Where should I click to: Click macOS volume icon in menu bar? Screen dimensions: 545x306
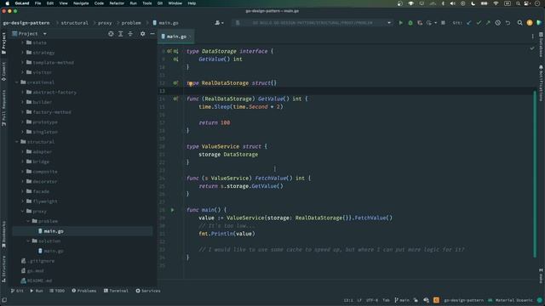click(452, 3)
